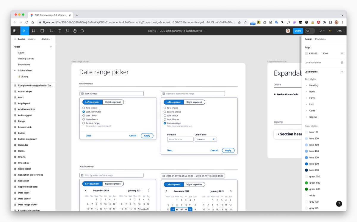
Task: Open the file name dropdown chevron
Action: (204, 31)
